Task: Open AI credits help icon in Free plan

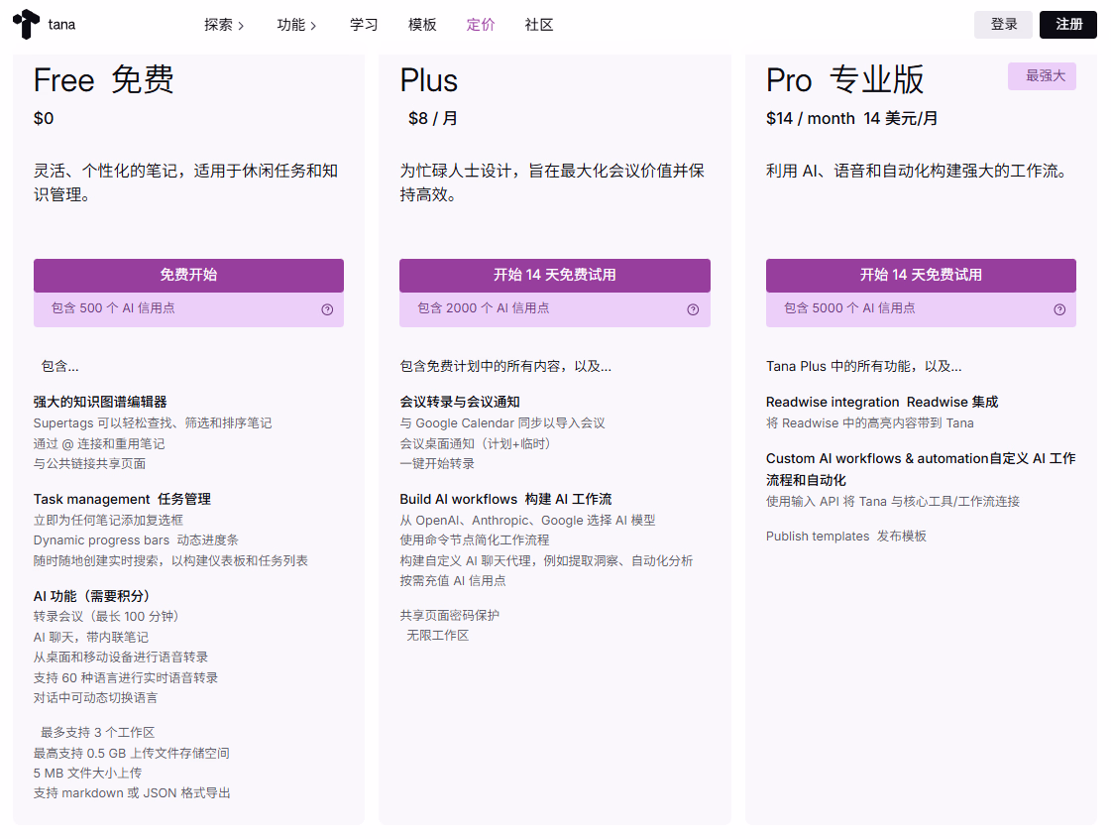Action: [x=327, y=309]
